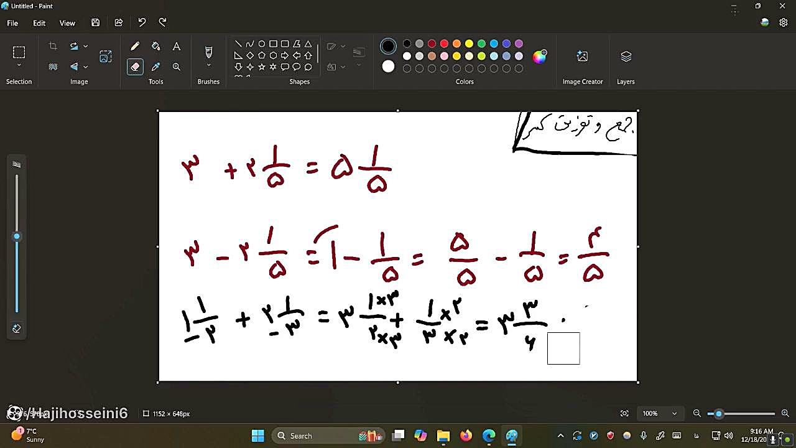The height and width of the screenshot is (448, 796).
Task: Select the Brushes tool
Action: click(x=208, y=52)
